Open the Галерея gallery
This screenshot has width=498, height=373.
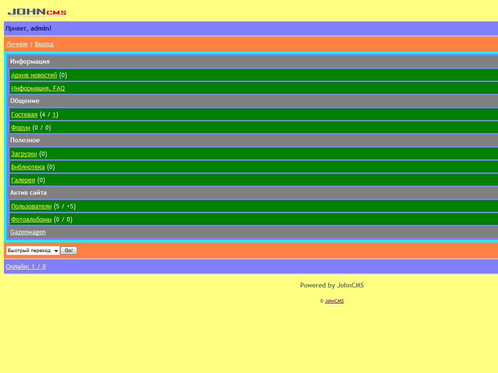(x=23, y=180)
